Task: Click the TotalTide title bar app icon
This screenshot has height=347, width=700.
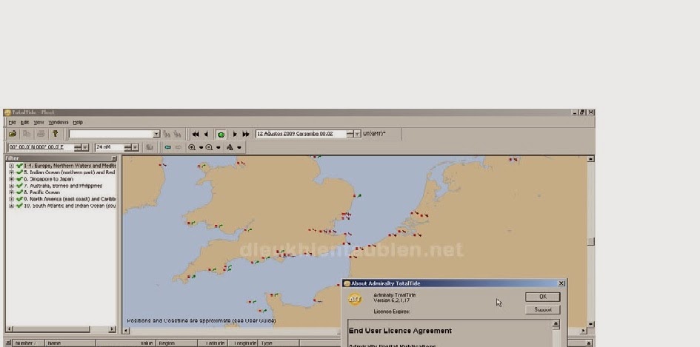Action: pyautogui.click(x=7, y=112)
